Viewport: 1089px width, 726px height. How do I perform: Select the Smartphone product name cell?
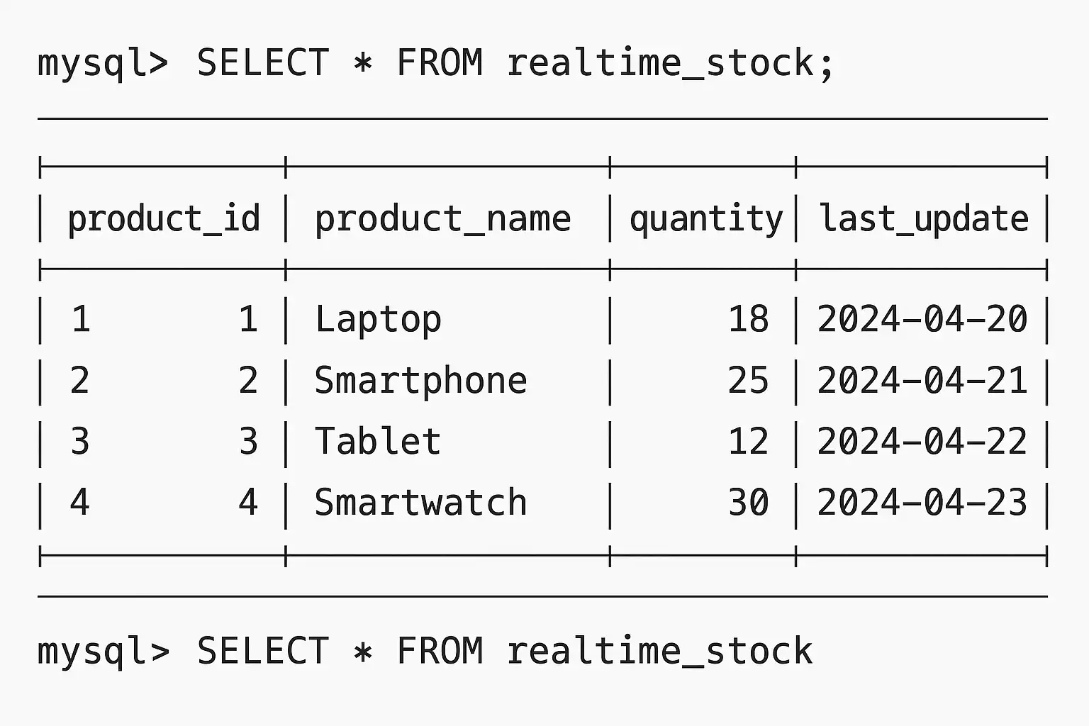pyautogui.click(x=420, y=381)
